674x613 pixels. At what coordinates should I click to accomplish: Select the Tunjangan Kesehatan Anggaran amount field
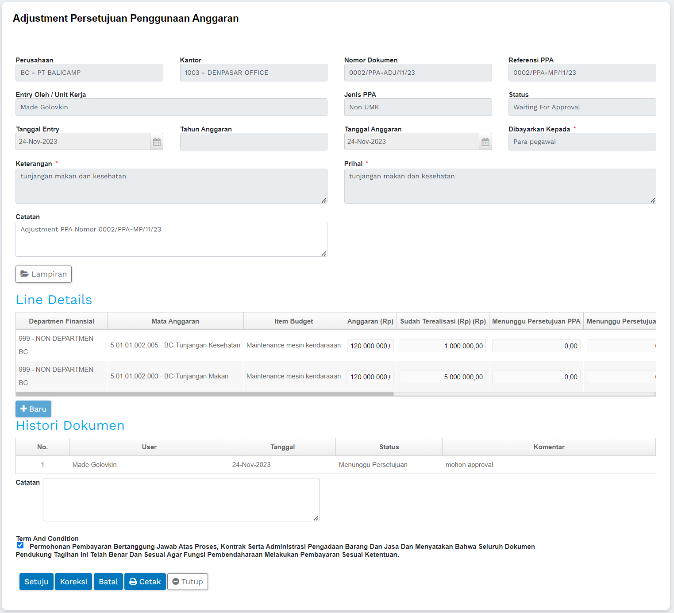click(370, 346)
